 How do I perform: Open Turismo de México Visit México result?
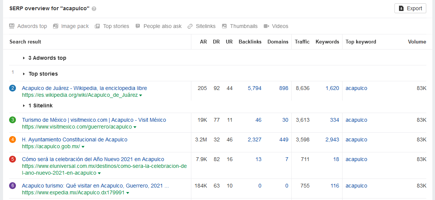pyautogui.click(x=94, y=120)
